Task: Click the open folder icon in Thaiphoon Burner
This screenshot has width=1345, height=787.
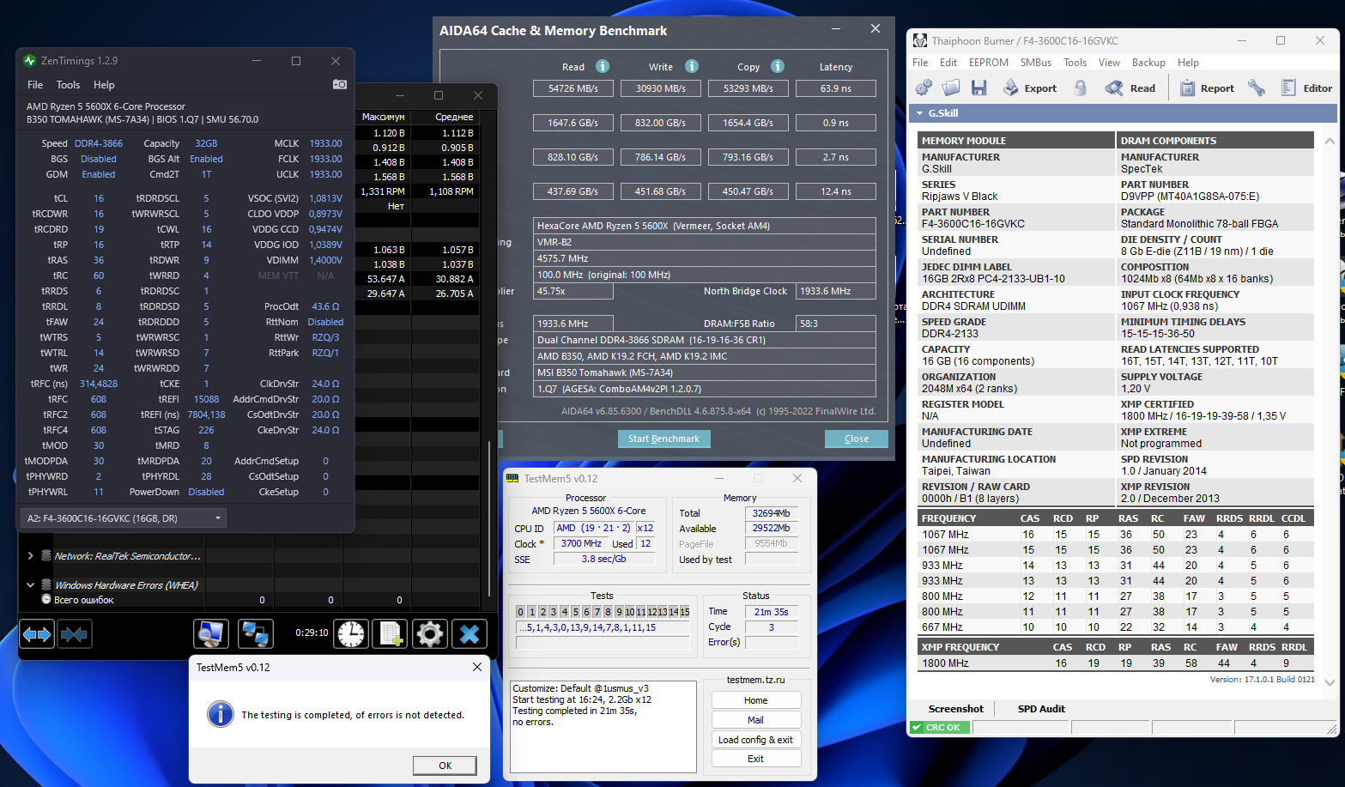Action: [951, 88]
